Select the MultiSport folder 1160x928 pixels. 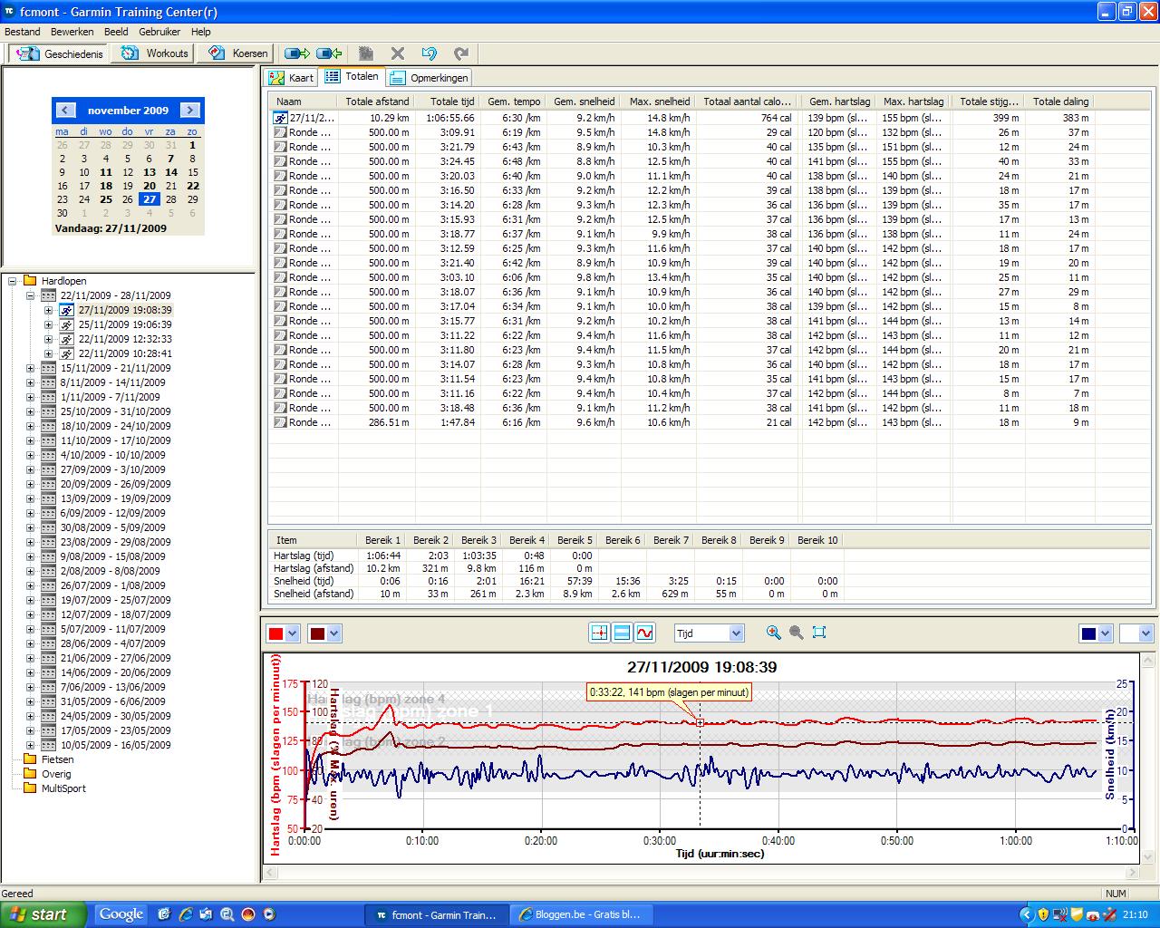(x=63, y=788)
